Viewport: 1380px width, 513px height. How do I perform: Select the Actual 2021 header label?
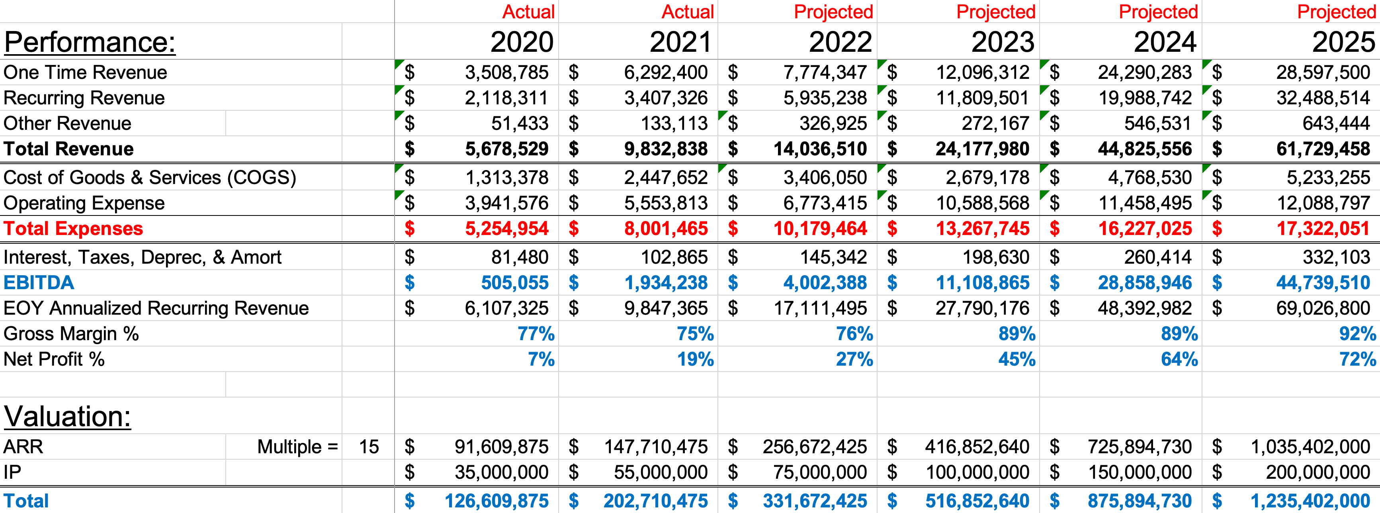687,12
